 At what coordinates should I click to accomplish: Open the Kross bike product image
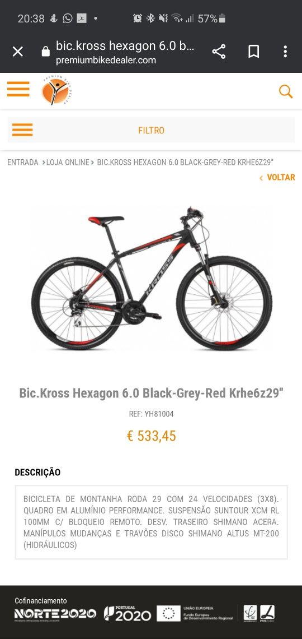click(152, 279)
